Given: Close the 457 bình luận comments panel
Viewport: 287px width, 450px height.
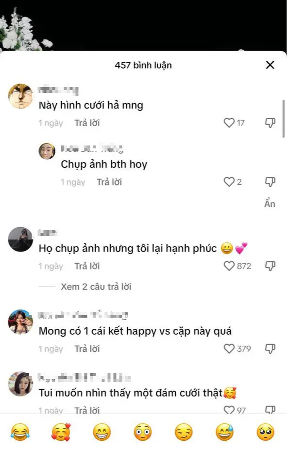Looking at the screenshot, I should click(270, 65).
